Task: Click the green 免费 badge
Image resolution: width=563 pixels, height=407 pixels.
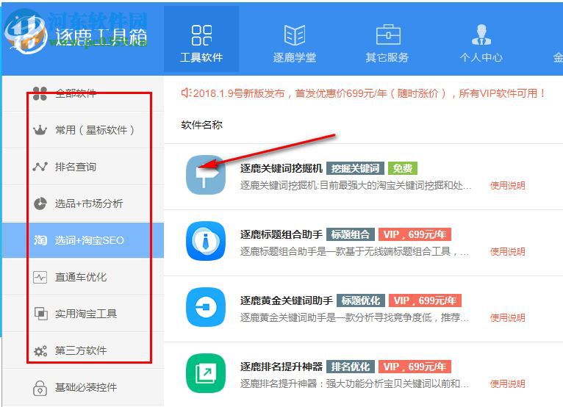Action: (403, 168)
